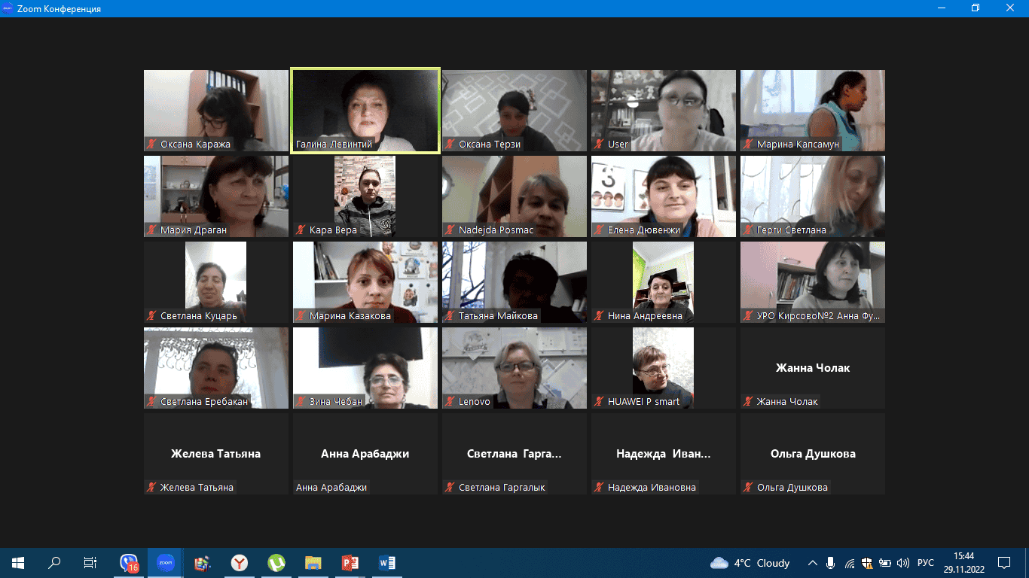
Task: Click the system tray microphone icon
Action: pyautogui.click(x=831, y=563)
